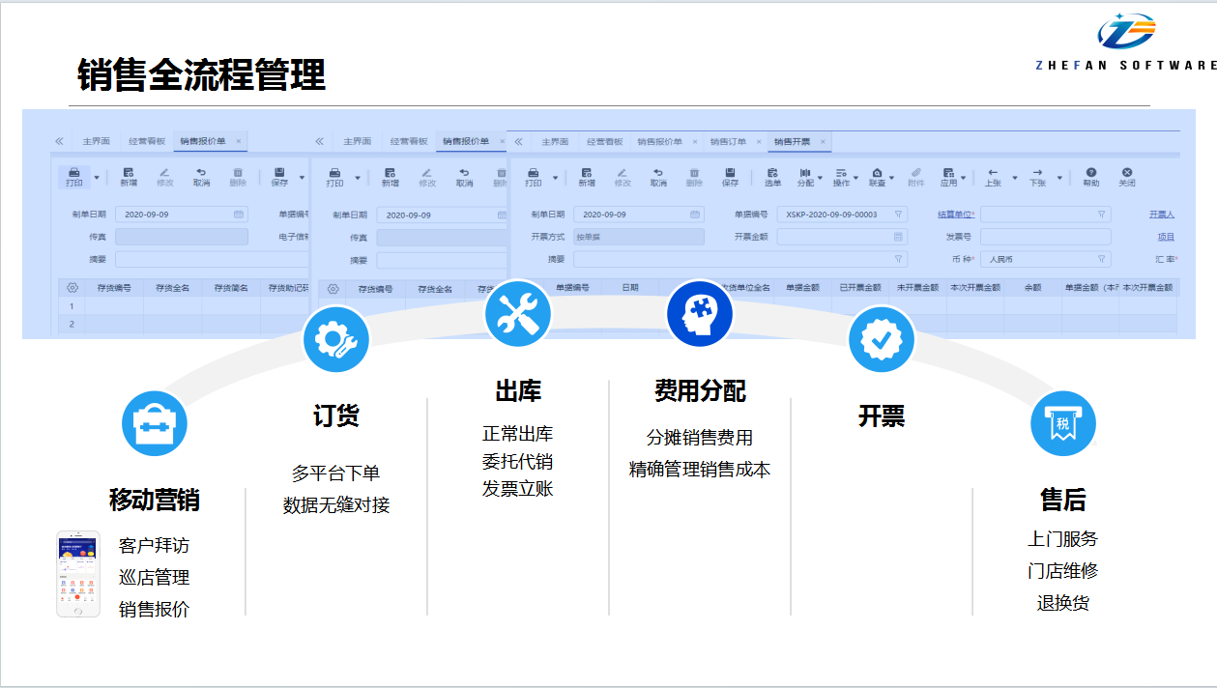Click the 附件 paperclip icon
Screen dimensions: 1217x688
[x=915, y=176]
